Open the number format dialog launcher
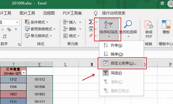 (x=19, y=44)
